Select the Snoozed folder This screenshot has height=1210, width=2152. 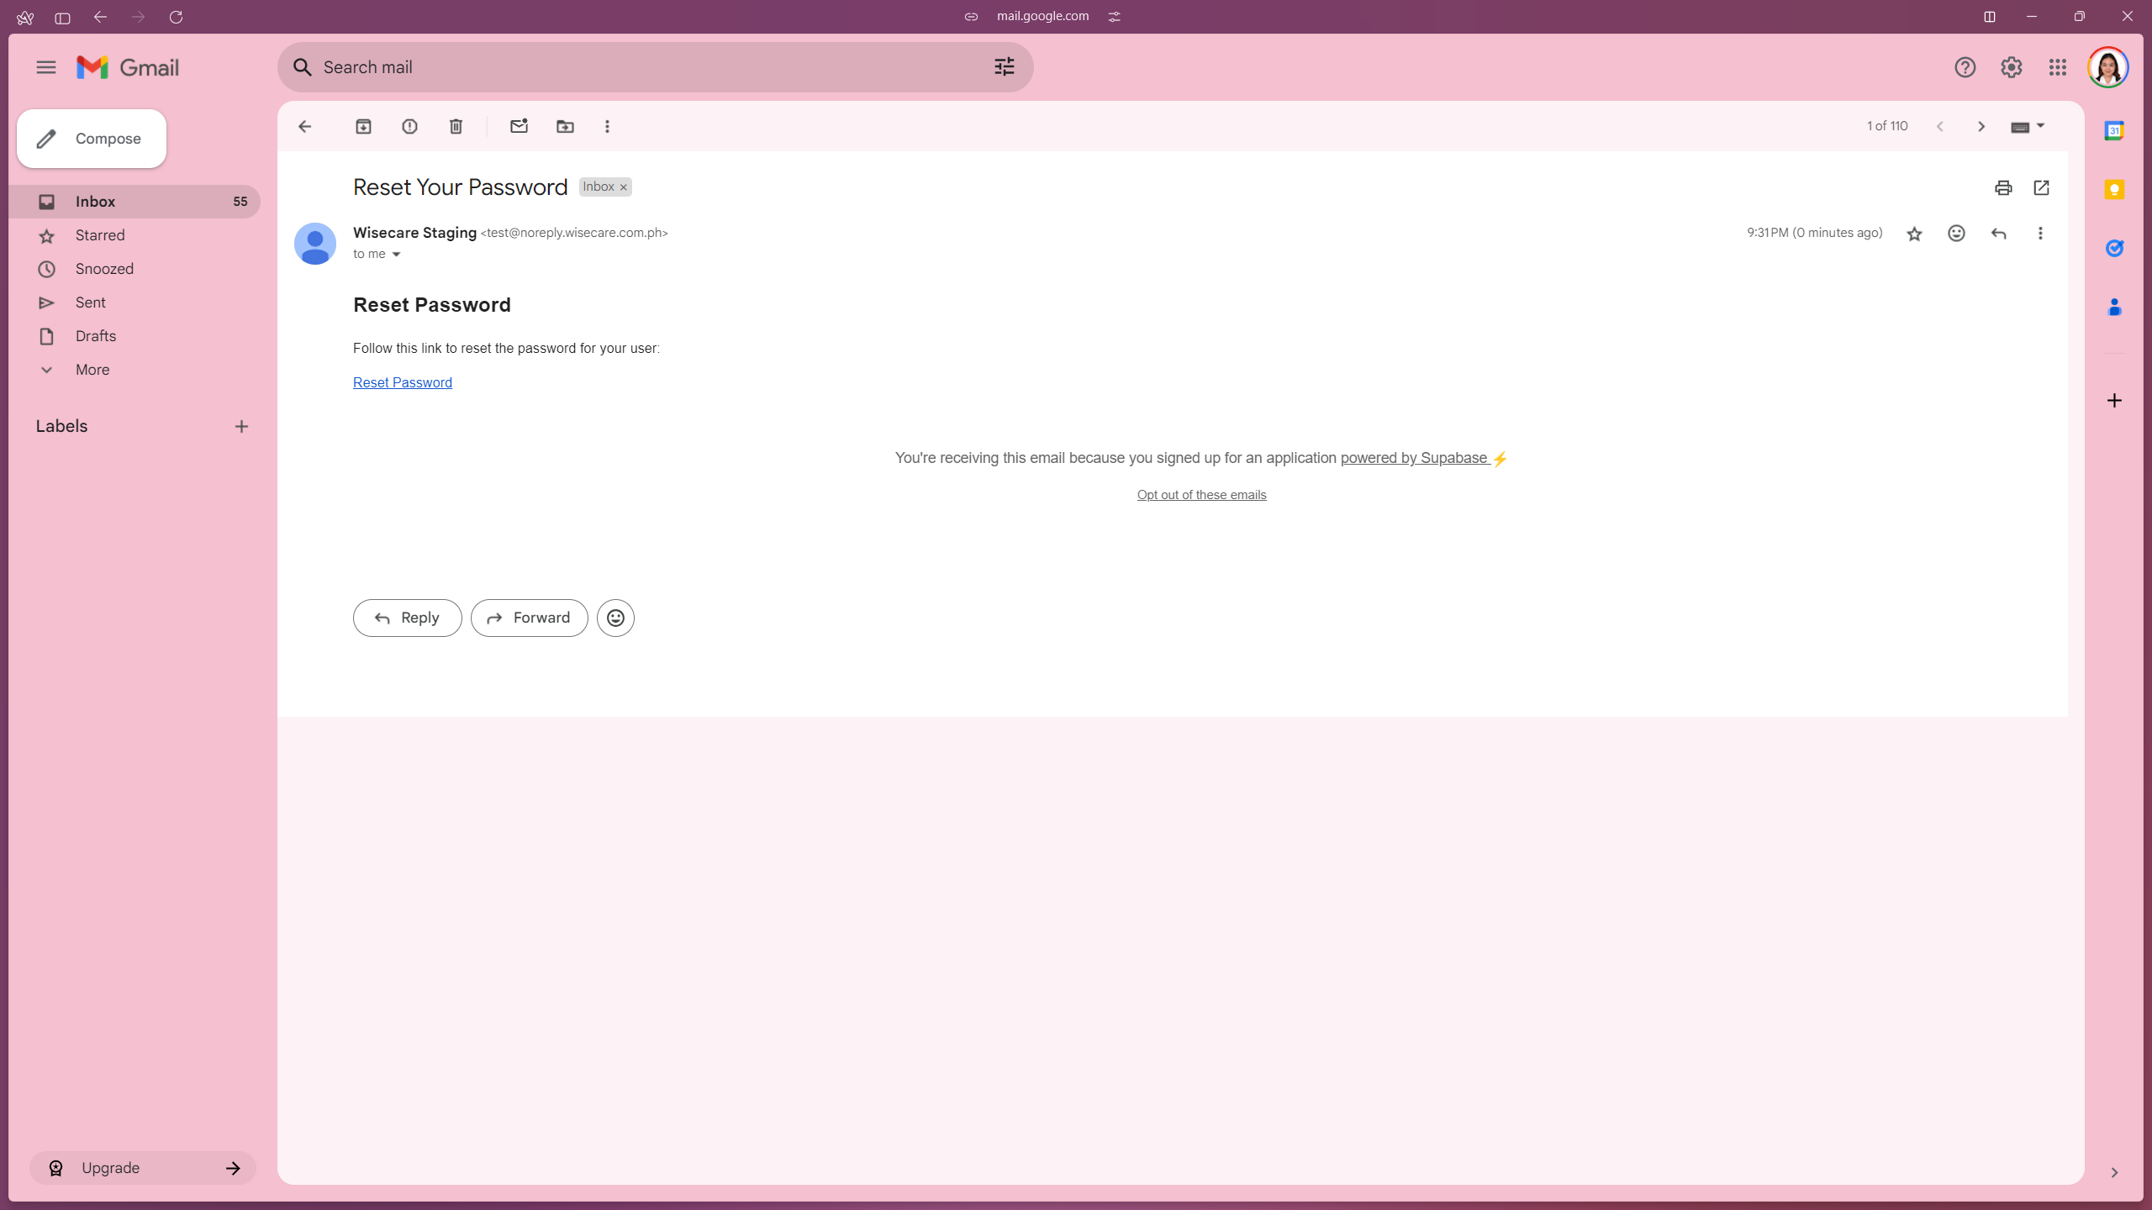pos(104,268)
